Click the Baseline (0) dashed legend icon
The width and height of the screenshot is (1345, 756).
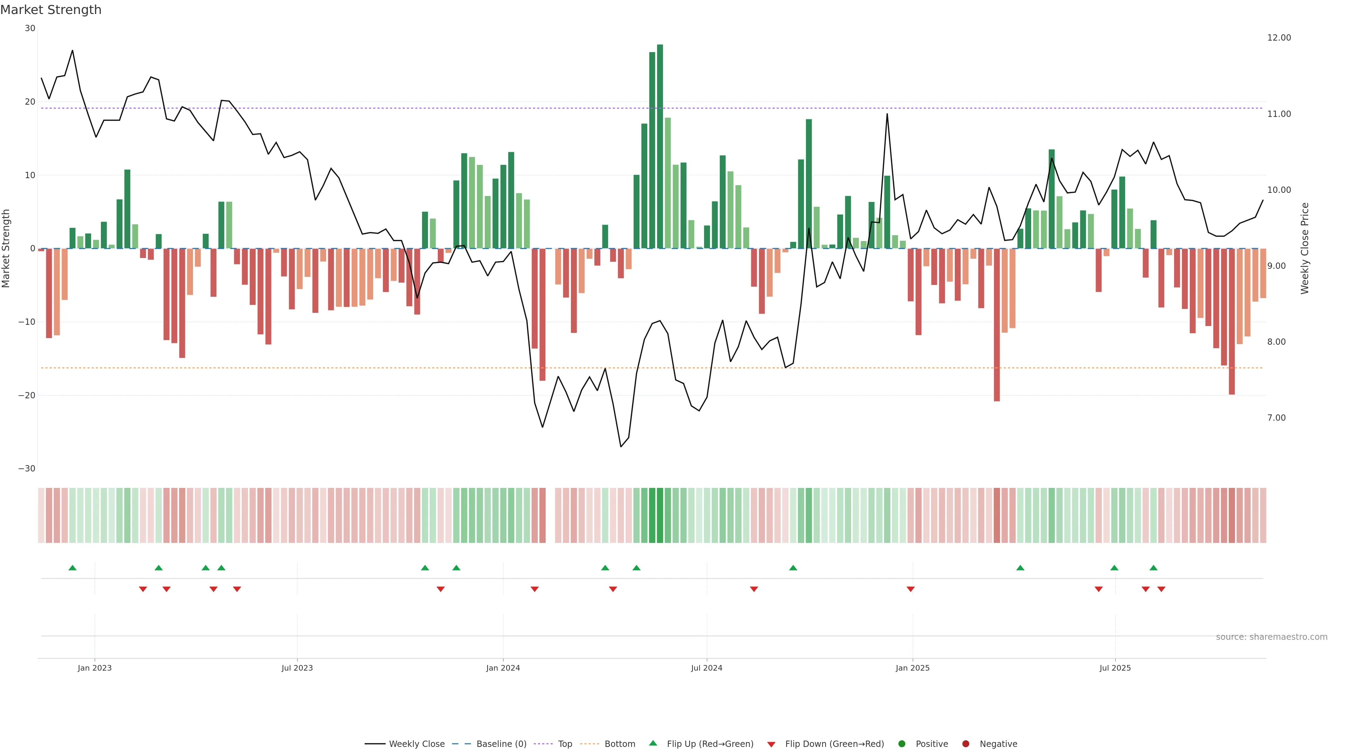462,744
